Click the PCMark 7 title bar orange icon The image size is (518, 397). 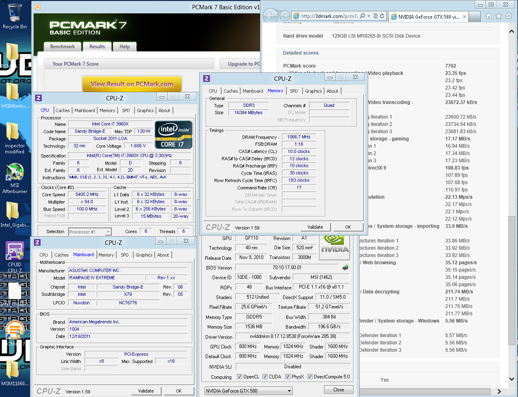(x=38, y=7)
